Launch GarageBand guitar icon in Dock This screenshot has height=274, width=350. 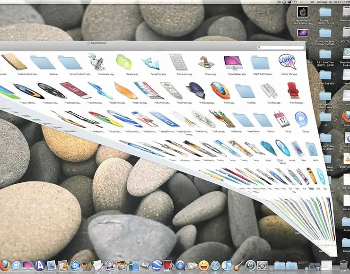239,265
